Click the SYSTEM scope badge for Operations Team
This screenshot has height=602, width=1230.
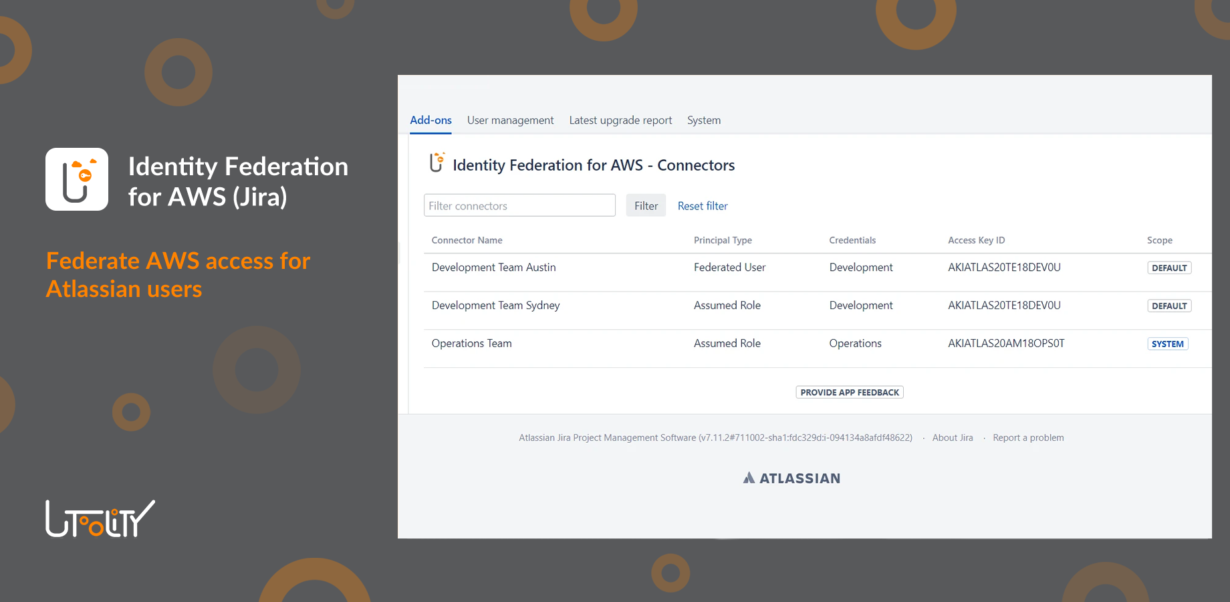1167,343
